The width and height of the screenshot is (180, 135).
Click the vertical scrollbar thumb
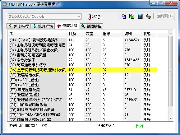171,71
